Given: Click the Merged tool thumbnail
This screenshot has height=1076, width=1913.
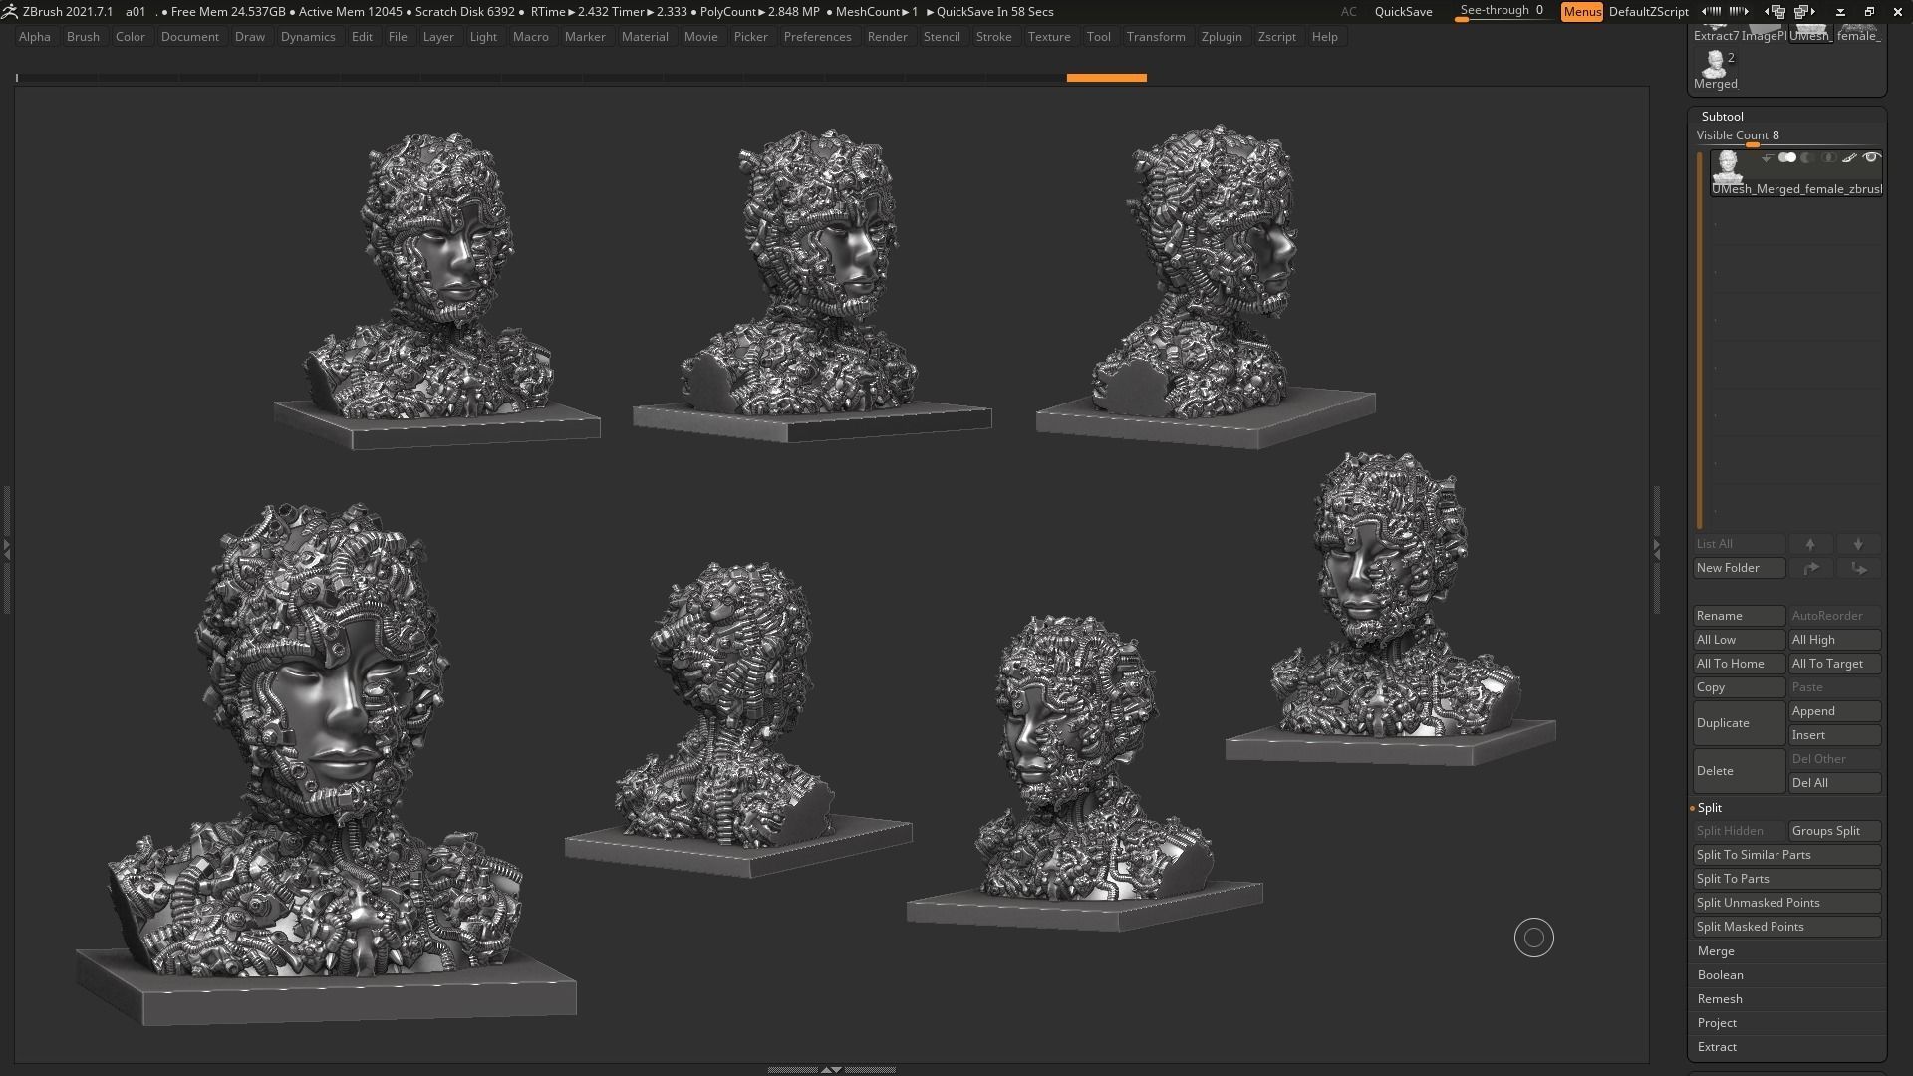Looking at the screenshot, I should coord(1715,66).
